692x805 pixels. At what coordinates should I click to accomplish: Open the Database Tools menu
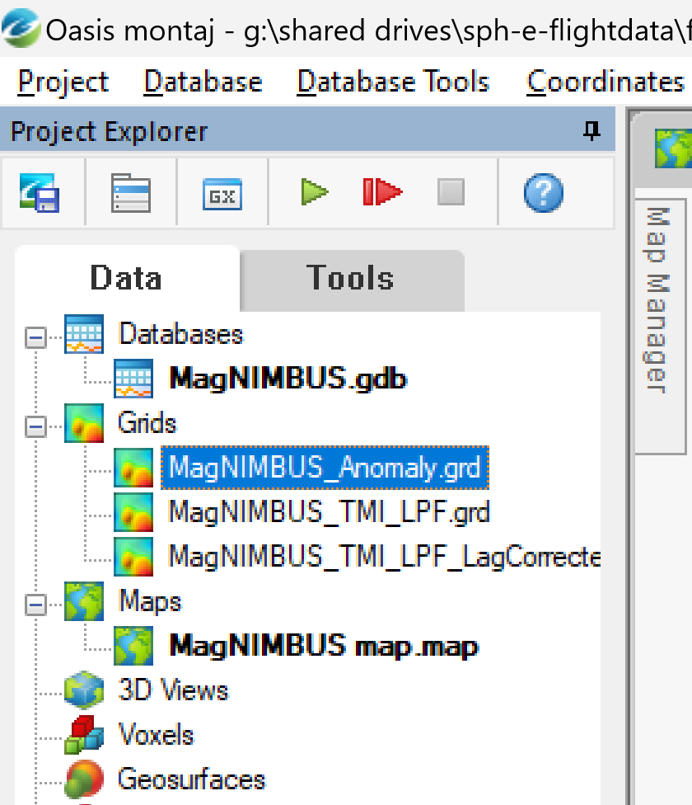pyautogui.click(x=393, y=82)
